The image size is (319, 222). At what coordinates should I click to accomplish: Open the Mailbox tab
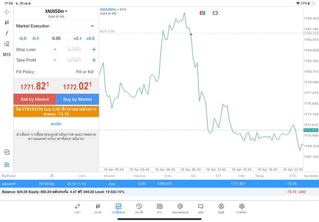pyautogui.click(x=180, y=209)
